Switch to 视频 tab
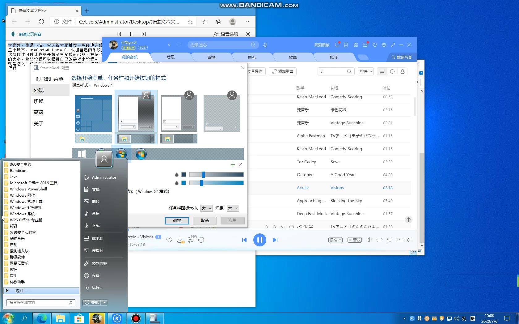Viewport: 519px width, 324px height. coord(334,58)
